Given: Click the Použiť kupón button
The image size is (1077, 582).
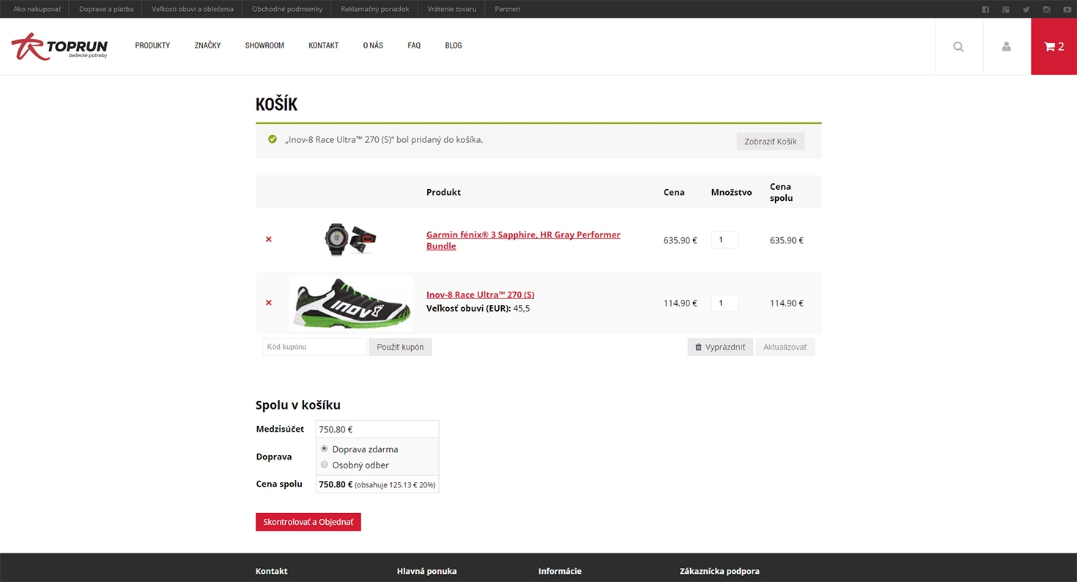Looking at the screenshot, I should coord(400,347).
